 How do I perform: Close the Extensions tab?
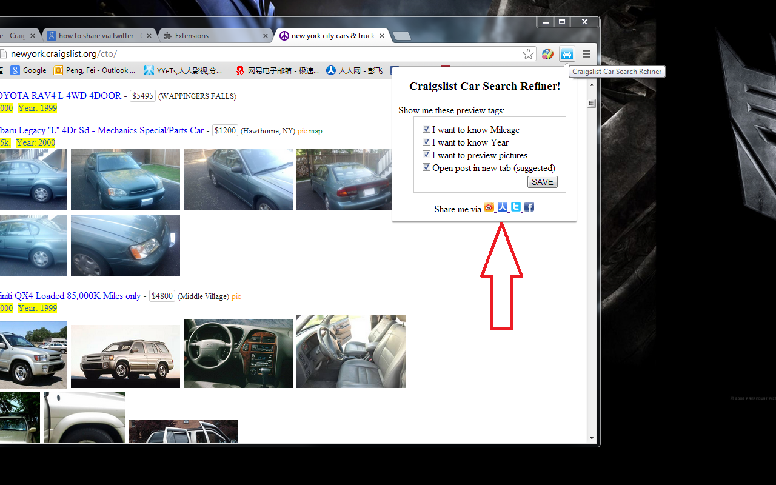click(265, 36)
